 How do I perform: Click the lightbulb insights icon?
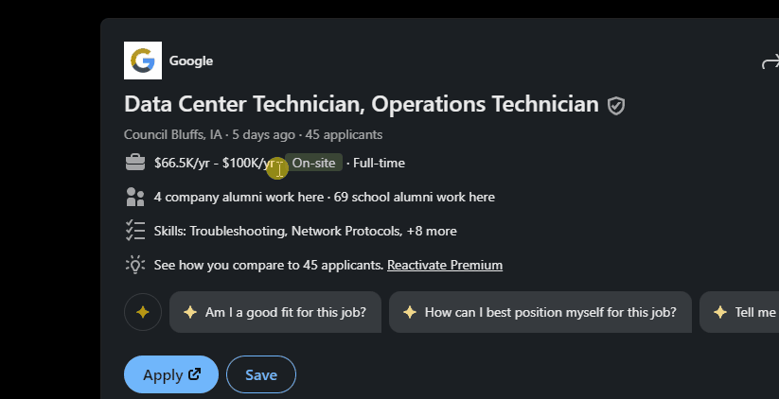tap(134, 265)
